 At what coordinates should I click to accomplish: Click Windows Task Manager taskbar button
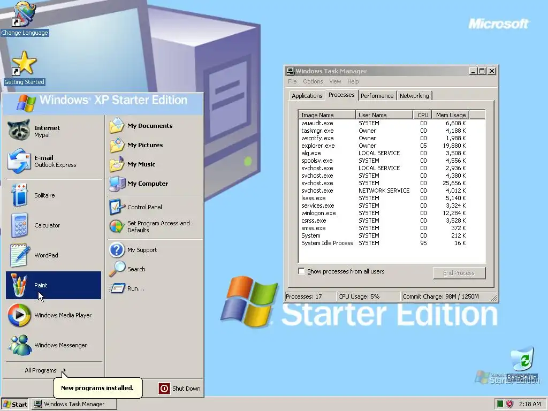click(74, 404)
